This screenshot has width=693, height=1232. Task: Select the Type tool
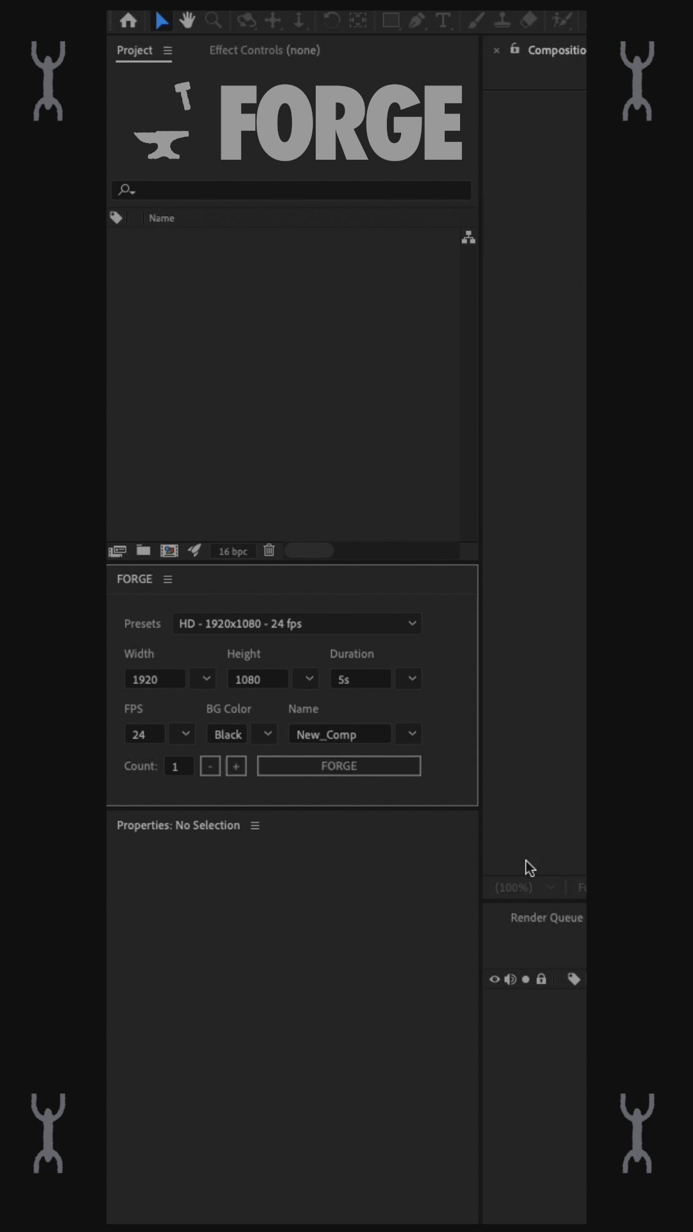(443, 21)
